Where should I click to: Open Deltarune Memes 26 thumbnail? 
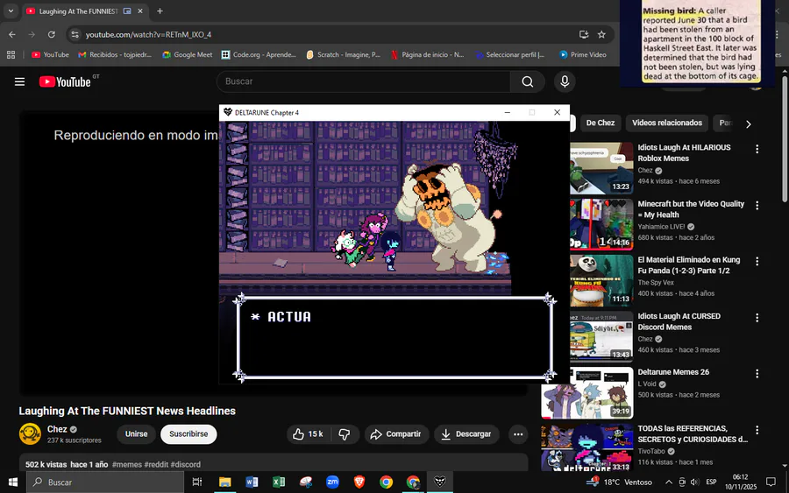coord(587,392)
